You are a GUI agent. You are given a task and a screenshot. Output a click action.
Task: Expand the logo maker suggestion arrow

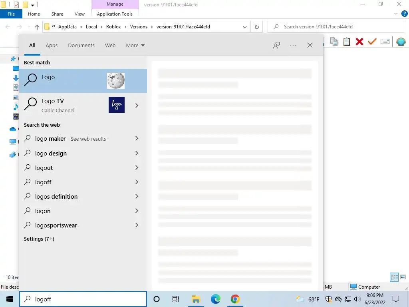[137, 138]
